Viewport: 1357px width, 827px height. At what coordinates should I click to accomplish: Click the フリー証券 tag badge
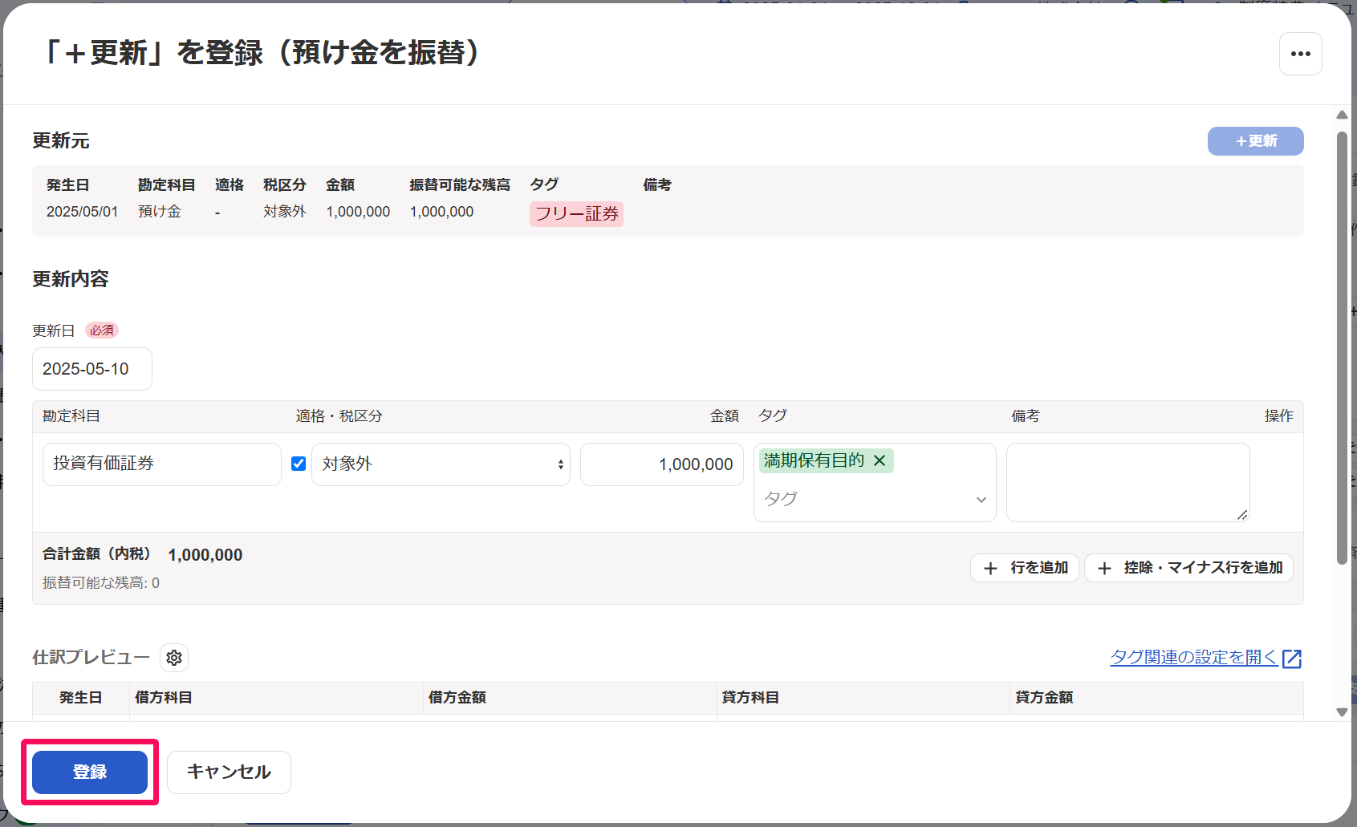coord(576,214)
